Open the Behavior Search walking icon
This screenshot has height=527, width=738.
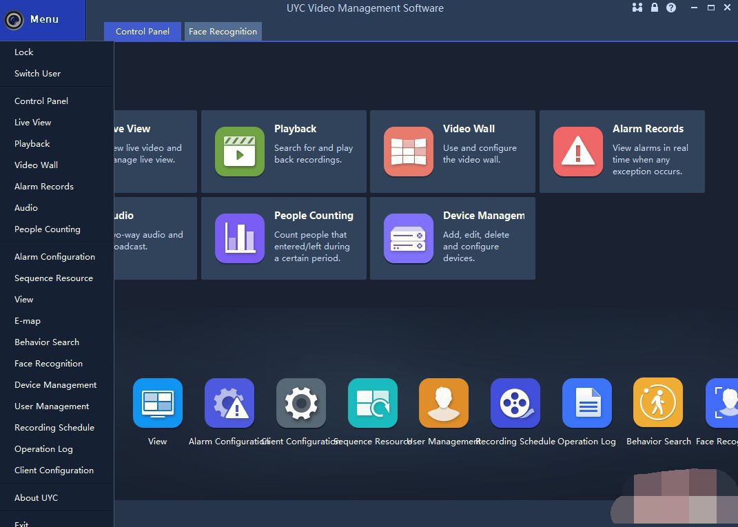click(658, 403)
